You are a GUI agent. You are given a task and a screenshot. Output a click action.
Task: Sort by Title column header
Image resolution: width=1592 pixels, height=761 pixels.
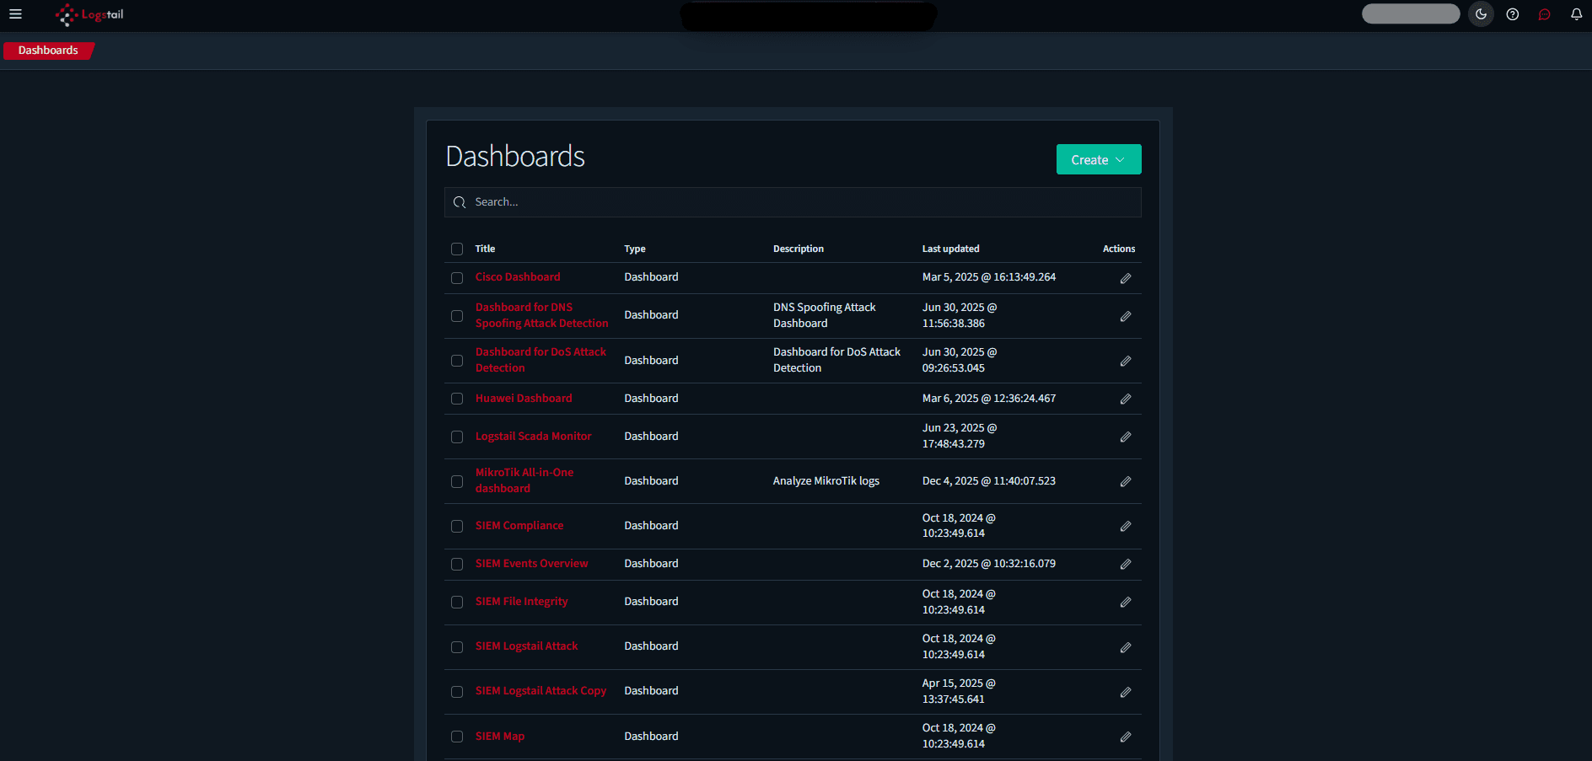(x=485, y=249)
